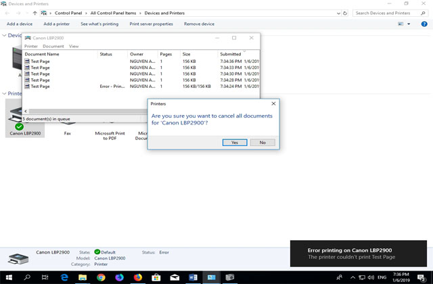Switch to Word on taskbar

point(193,277)
